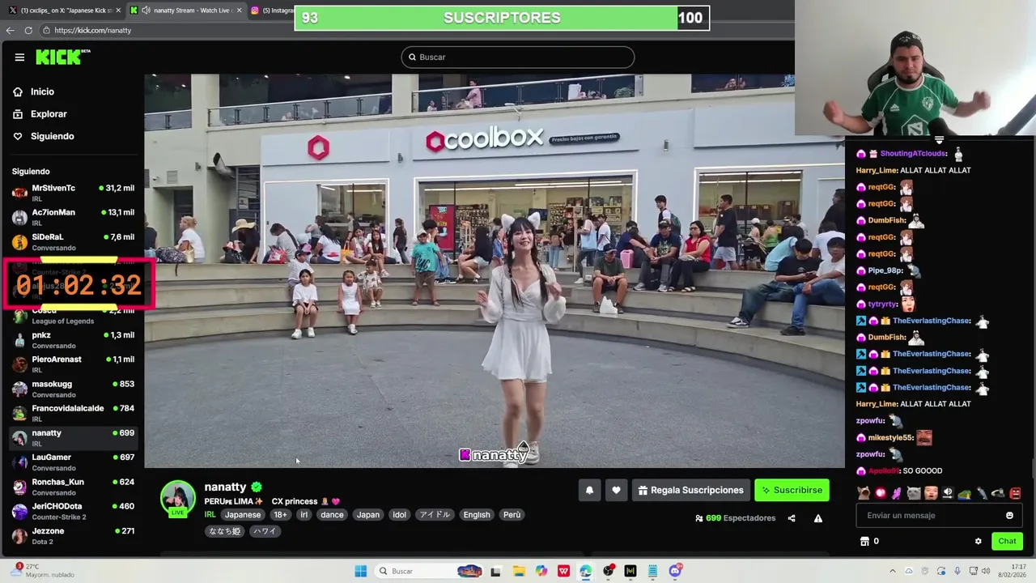Open Francovidalalcalde channel in sidebar
This screenshot has height=583, width=1036.
tap(73, 413)
